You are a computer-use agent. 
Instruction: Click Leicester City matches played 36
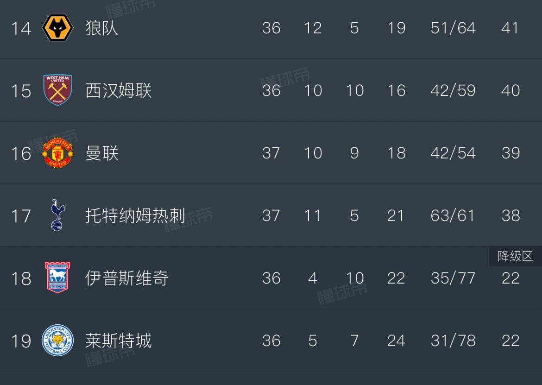pyautogui.click(x=271, y=341)
